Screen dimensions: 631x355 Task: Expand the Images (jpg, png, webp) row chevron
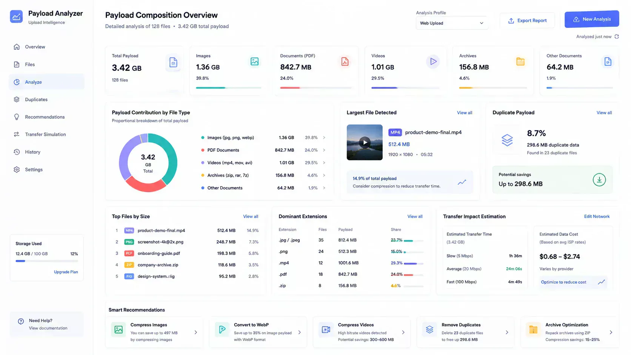coord(324,138)
